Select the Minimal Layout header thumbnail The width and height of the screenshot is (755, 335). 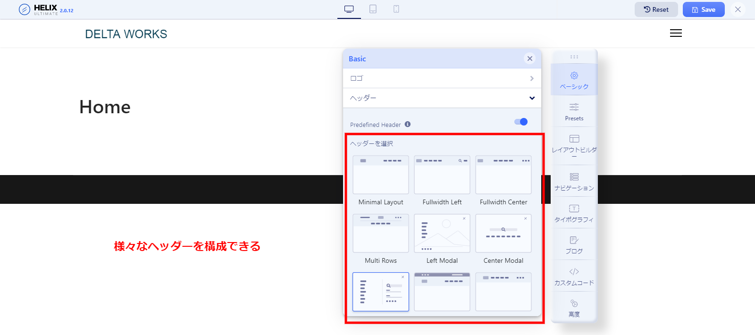381,175
